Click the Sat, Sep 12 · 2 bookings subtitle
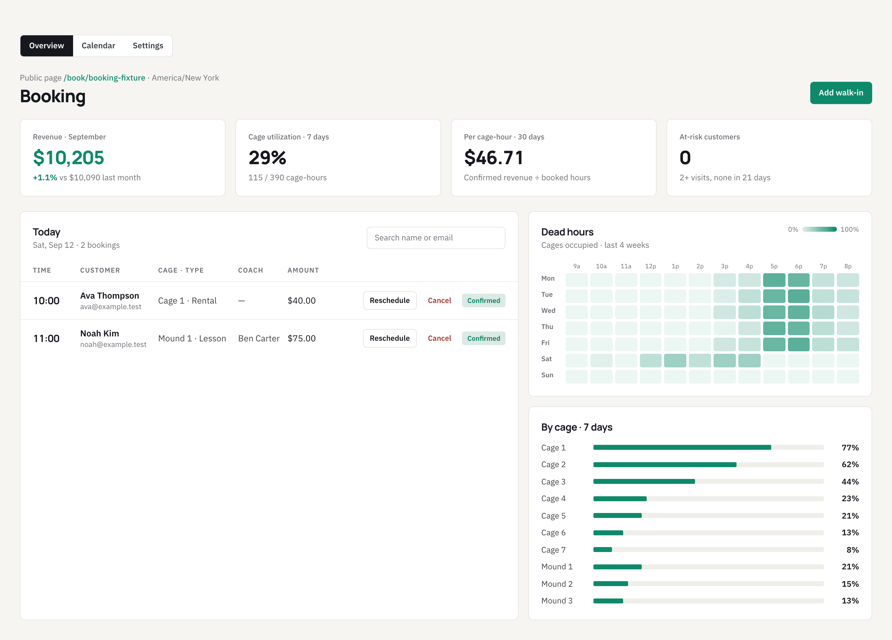Viewport: 892px width, 640px height. (x=76, y=245)
